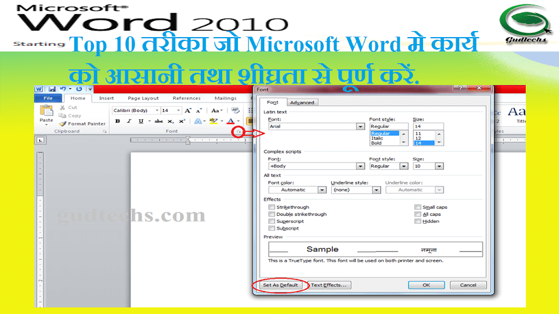Switch to Advanced tab in Font dialog
559x314 pixels.
(x=302, y=102)
